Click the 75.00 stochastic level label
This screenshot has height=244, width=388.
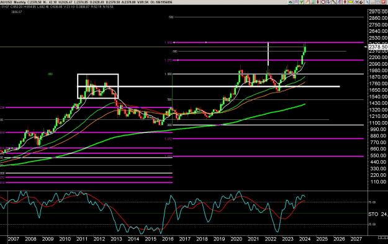point(372,202)
